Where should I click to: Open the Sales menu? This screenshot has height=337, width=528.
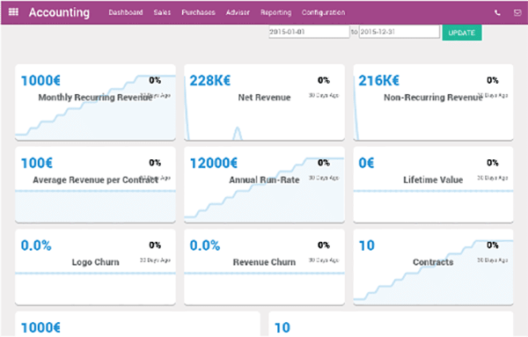(162, 12)
